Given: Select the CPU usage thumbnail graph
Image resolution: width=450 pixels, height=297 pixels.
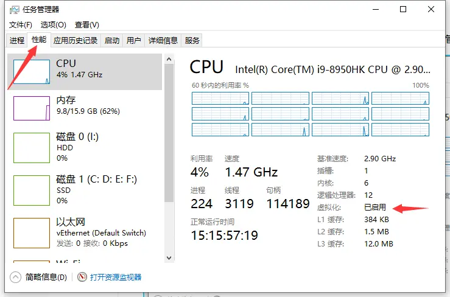Looking at the screenshot, I should [32, 71].
